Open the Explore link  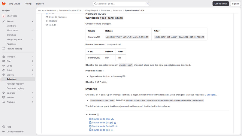pyautogui.click(x=40, y=4)
